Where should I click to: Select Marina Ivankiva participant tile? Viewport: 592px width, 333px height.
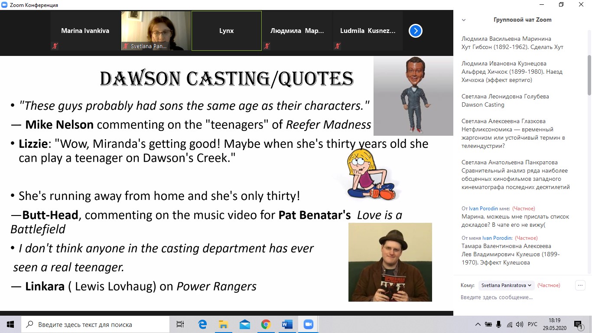[x=85, y=31]
